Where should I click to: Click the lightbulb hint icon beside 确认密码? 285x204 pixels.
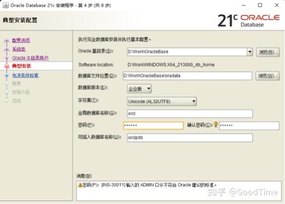pyautogui.click(x=216, y=124)
